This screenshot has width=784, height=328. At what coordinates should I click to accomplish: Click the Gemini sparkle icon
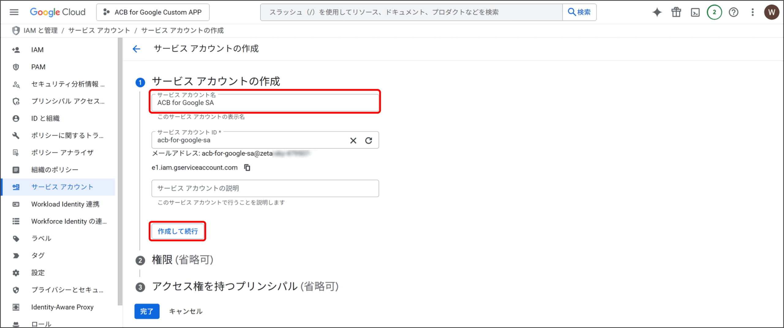point(657,12)
